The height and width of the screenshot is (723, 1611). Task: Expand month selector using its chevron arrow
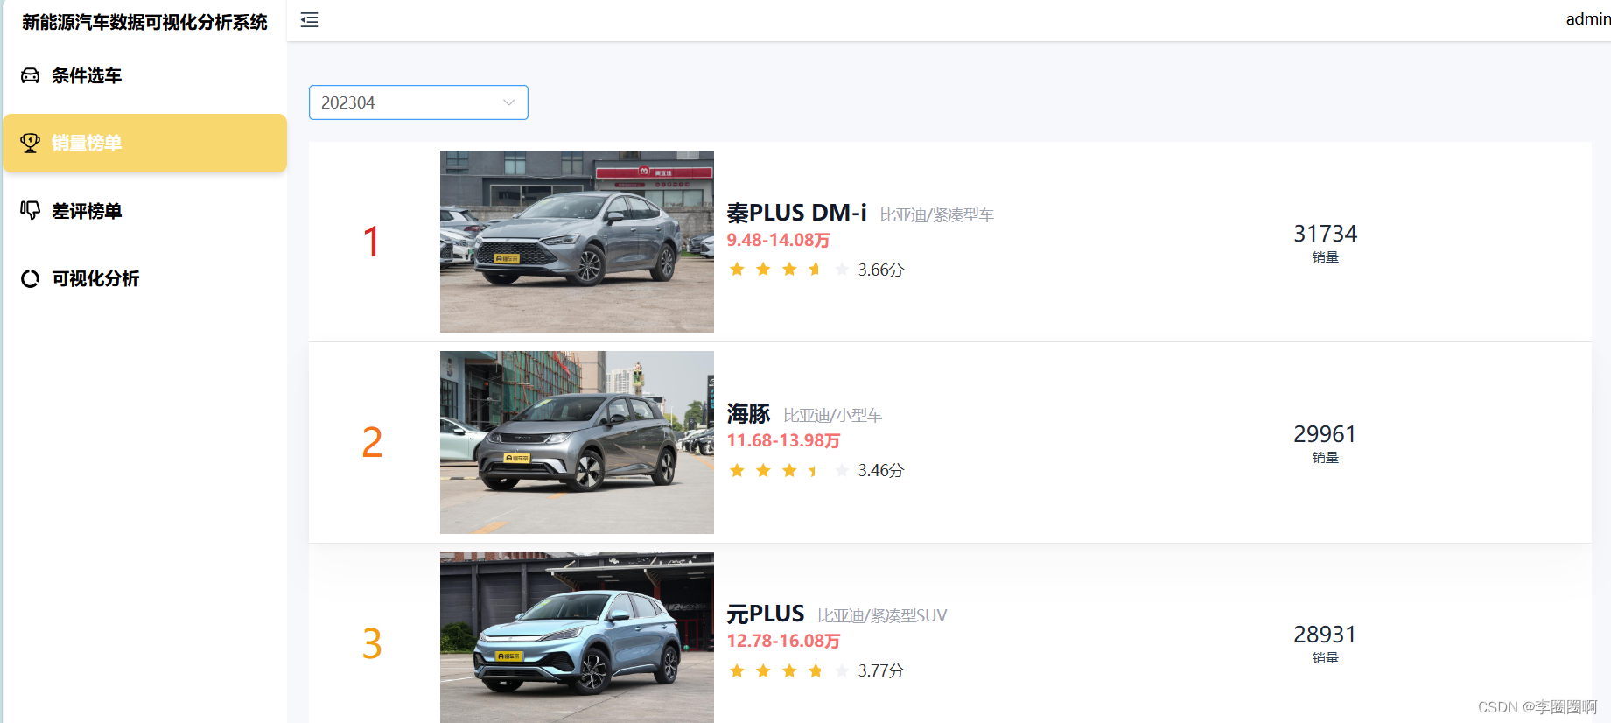pyautogui.click(x=508, y=102)
